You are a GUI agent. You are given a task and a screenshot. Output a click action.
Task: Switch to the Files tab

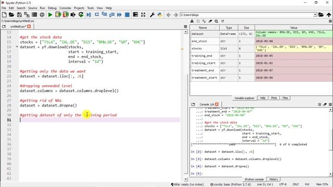pos(285,98)
